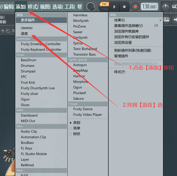
Task: Select the 语音 option
Action: point(41,33)
